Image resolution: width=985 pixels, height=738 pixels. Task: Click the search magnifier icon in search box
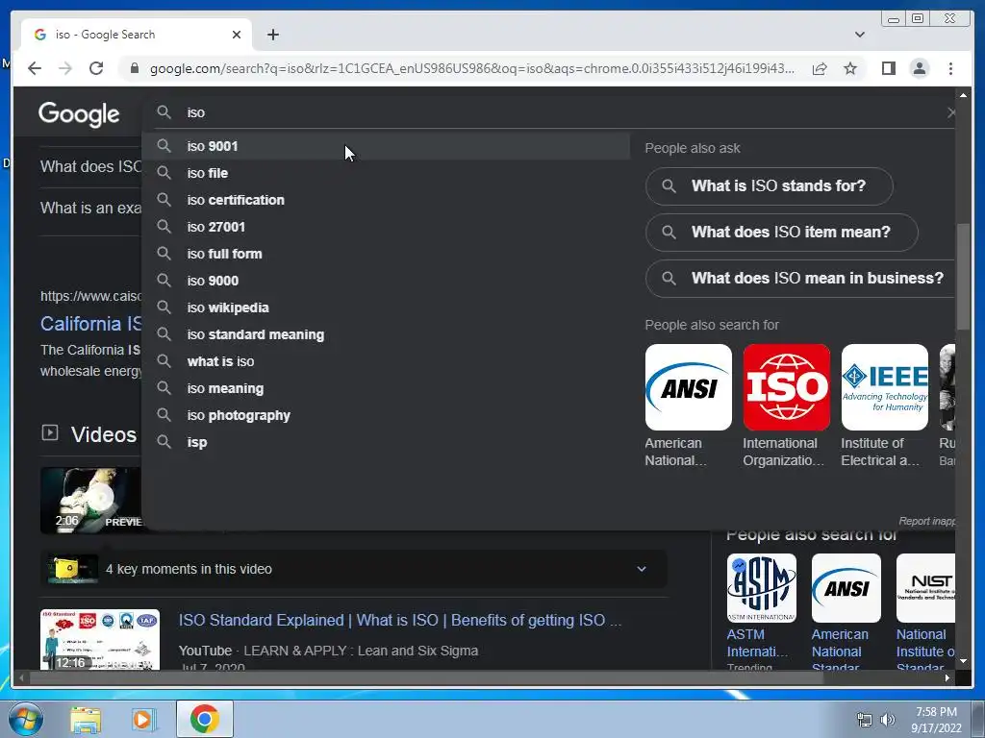[x=164, y=112]
